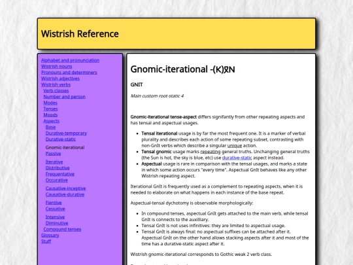The width and height of the screenshot is (353, 265).
Task: Open Distributive aspect link
Action: [58, 168]
